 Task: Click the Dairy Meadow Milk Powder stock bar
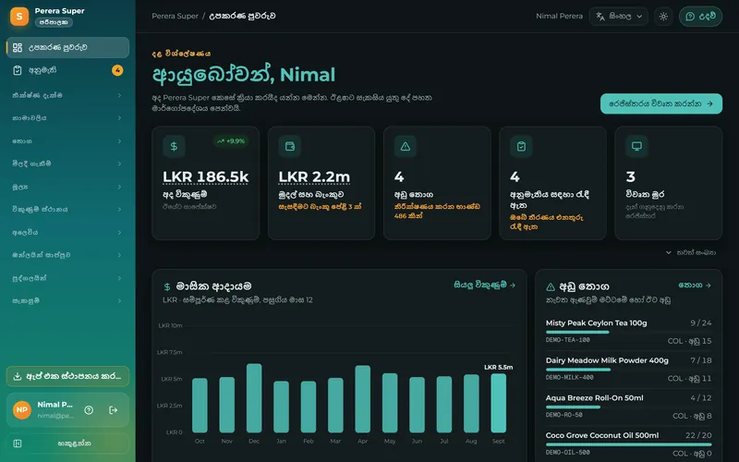(629, 370)
